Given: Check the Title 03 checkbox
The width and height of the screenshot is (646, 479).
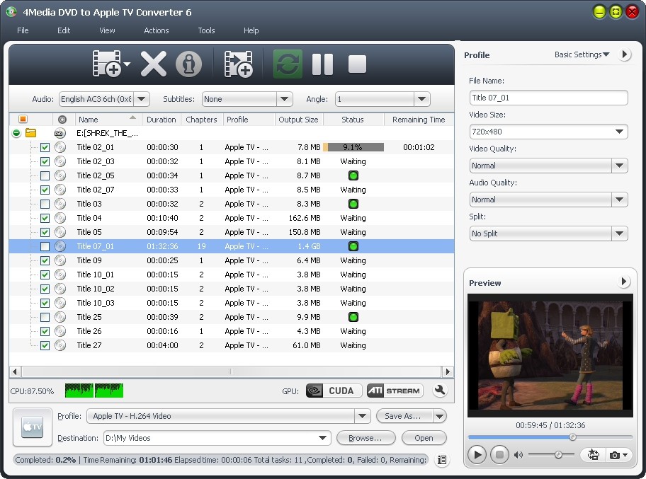Looking at the screenshot, I should pyautogui.click(x=45, y=204).
